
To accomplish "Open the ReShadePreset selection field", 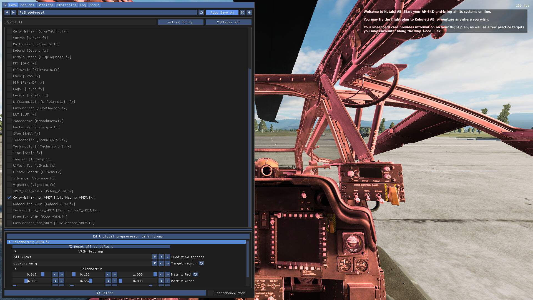I will pyautogui.click(x=108, y=12).
